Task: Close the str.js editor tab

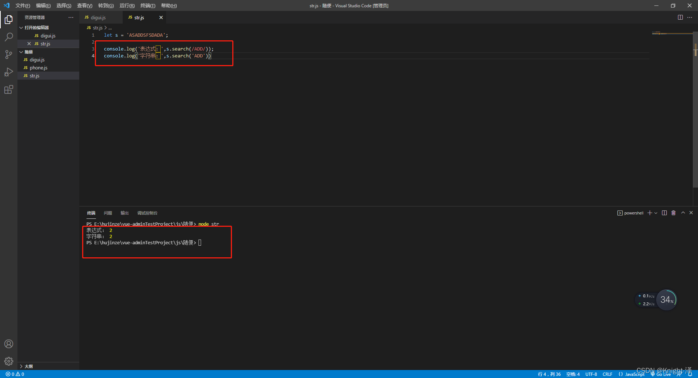Action: tap(161, 17)
